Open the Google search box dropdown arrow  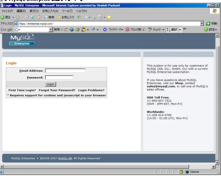click(51, 29)
